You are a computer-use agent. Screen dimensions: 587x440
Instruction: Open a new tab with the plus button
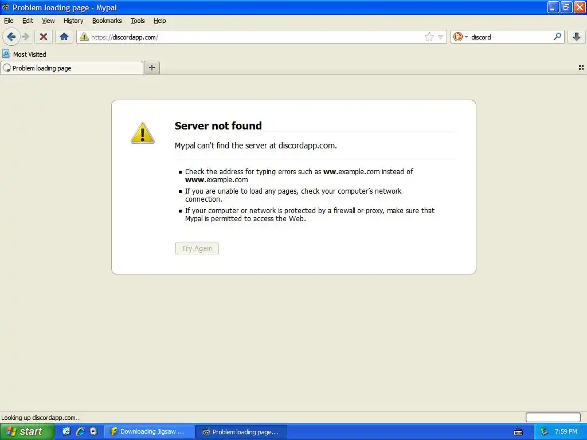pos(151,68)
